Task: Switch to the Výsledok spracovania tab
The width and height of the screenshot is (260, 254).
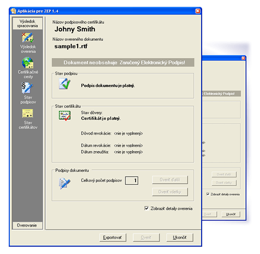Action: point(28,23)
